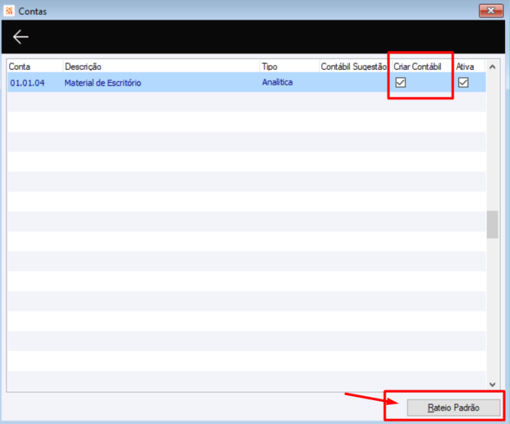Uncheck the Ativa checkbox for Material de Escritório

click(x=463, y=83)
